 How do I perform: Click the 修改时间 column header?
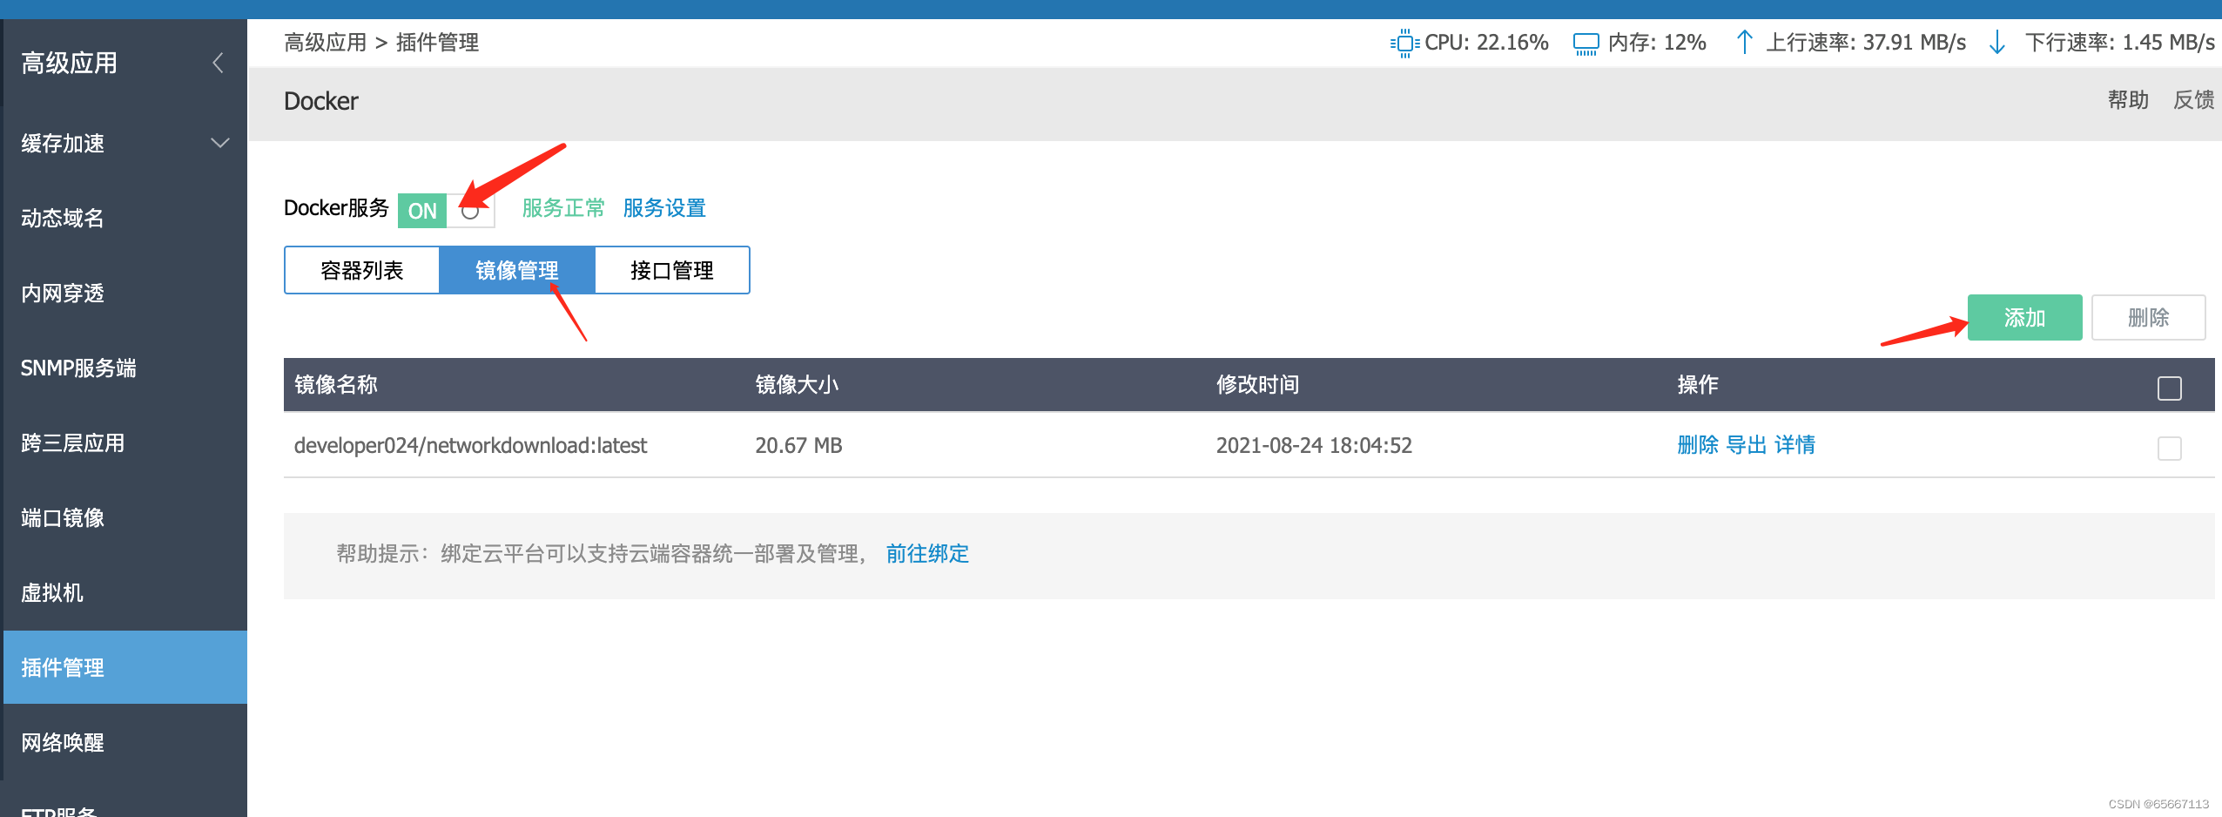[1257, 384]
